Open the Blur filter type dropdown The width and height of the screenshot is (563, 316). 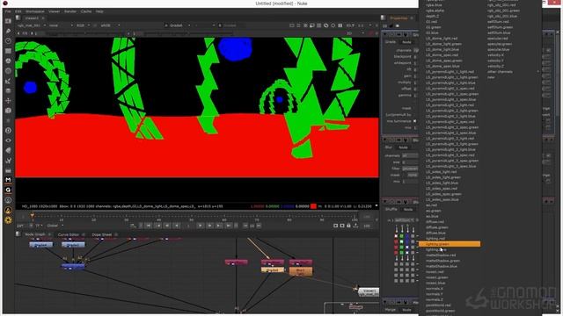click(410, 169)
